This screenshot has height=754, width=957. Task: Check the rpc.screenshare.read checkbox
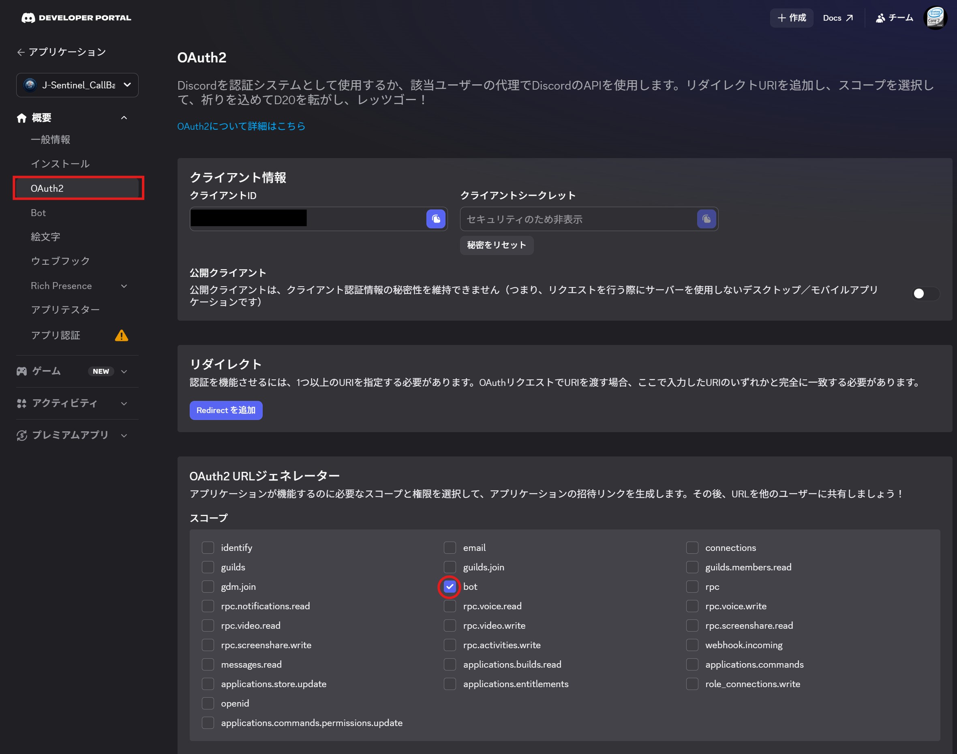pos(692,625)
